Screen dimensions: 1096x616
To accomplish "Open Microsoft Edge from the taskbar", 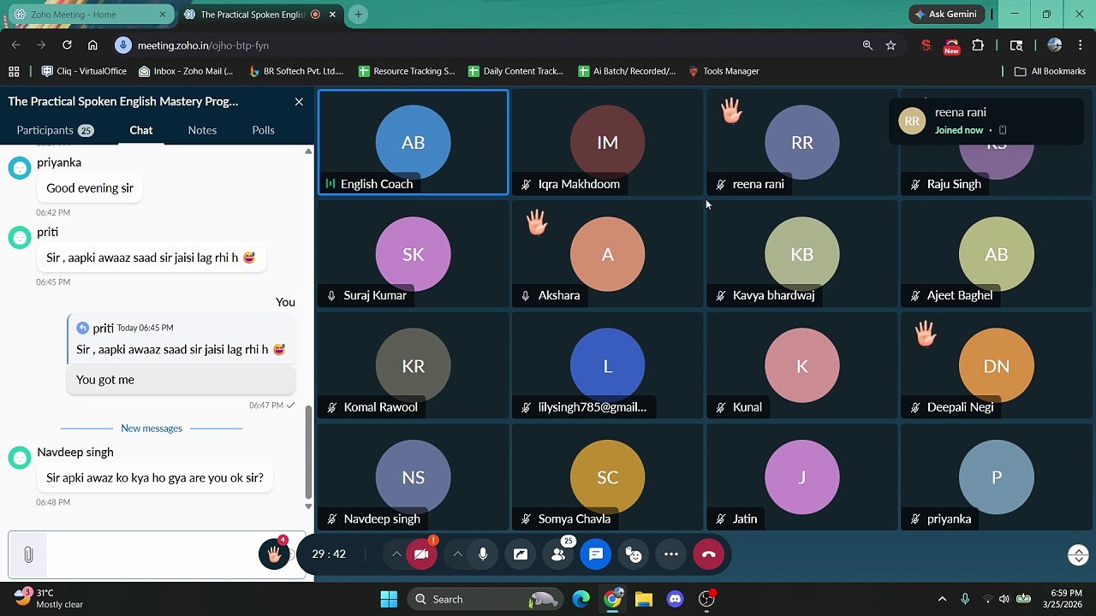I will point(581,599).
